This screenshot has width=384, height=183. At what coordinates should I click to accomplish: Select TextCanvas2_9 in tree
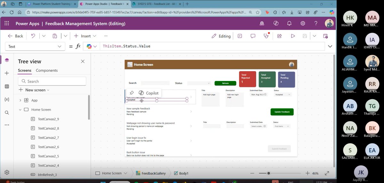coord(48,119)
